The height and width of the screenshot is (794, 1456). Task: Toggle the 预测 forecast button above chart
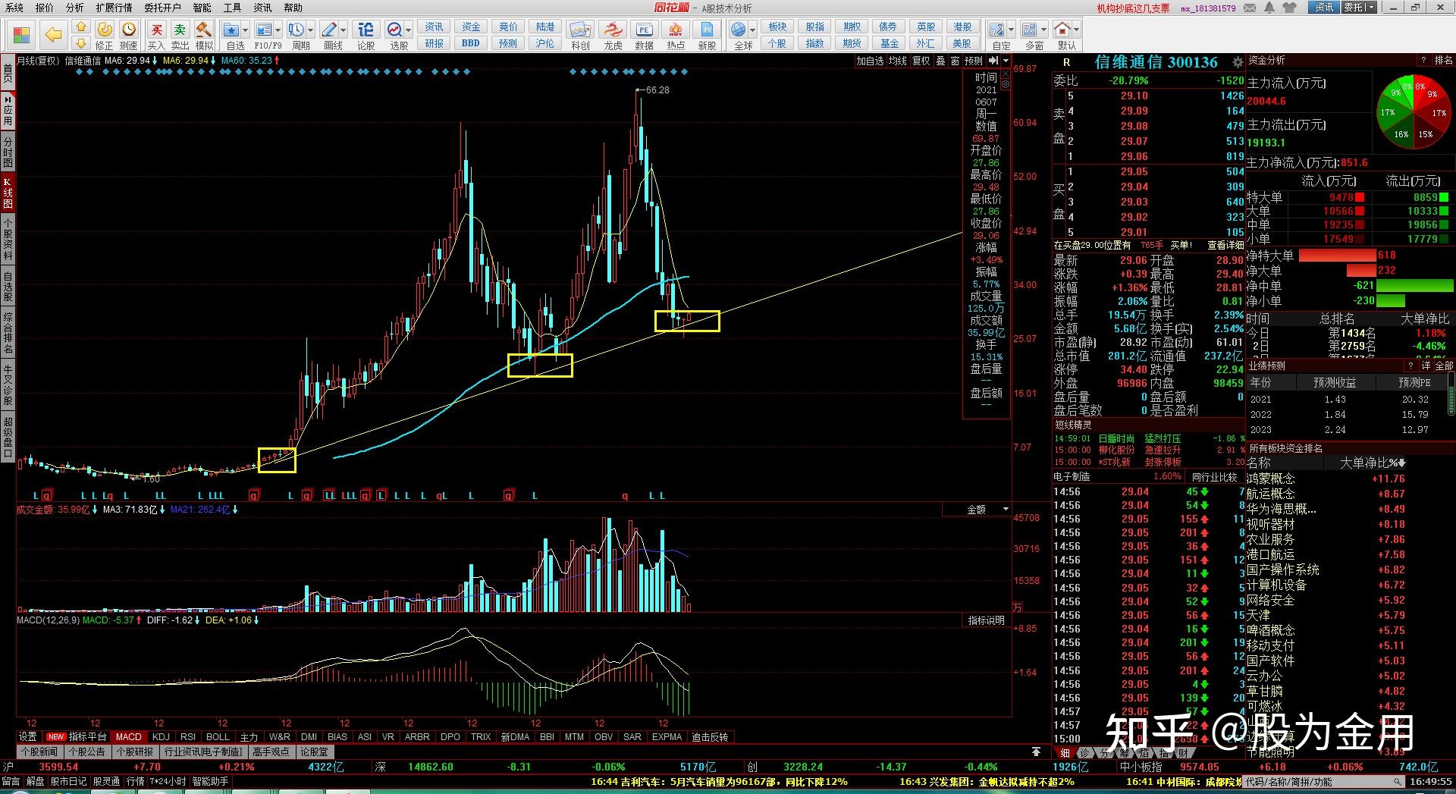coord(973,61)
